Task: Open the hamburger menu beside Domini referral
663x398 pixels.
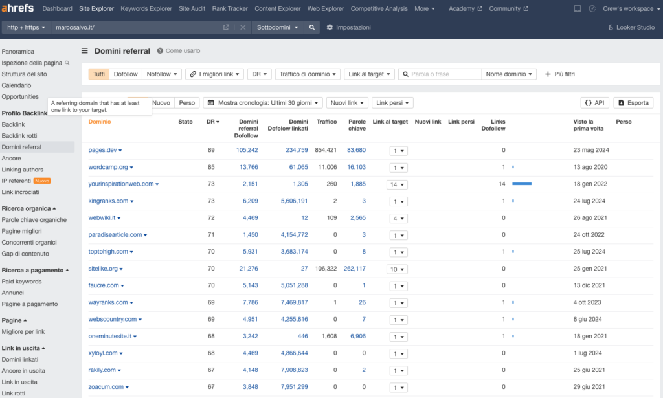Action: [85, 50]
